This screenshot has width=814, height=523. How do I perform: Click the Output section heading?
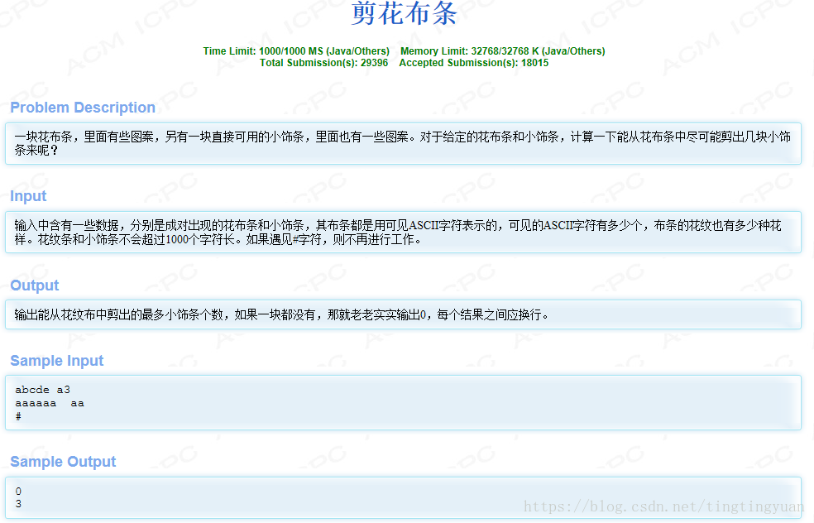(34, 285)
